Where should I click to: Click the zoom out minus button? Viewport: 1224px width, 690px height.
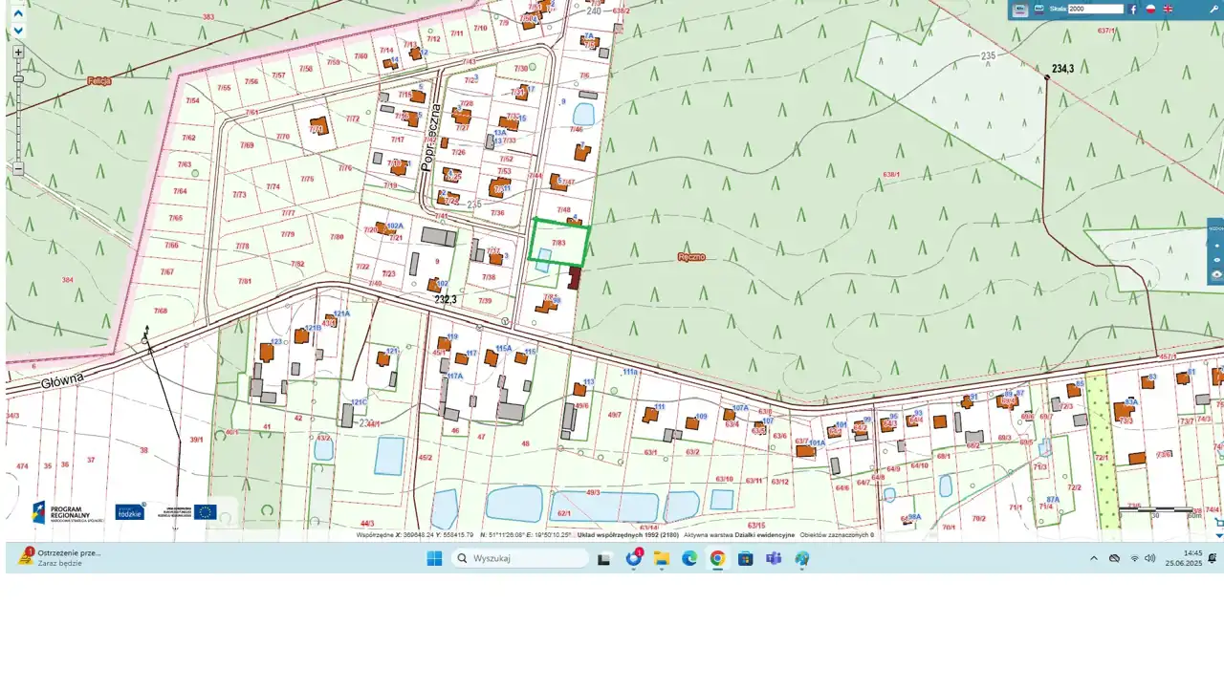tap(18, 168)
